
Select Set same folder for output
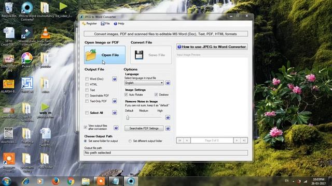(x=85, y=141)
